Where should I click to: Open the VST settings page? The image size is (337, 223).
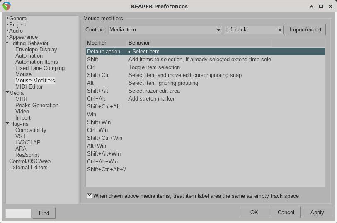tap(21, 137)
